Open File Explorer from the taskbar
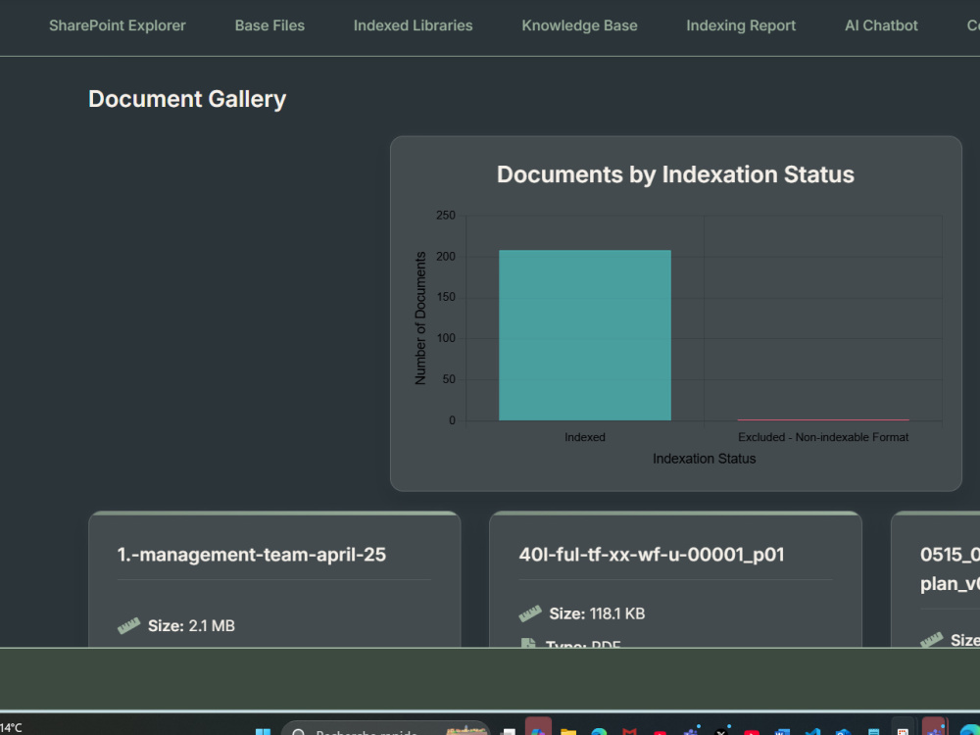Viewport: 980px width, 735px height. coord(568,732)
